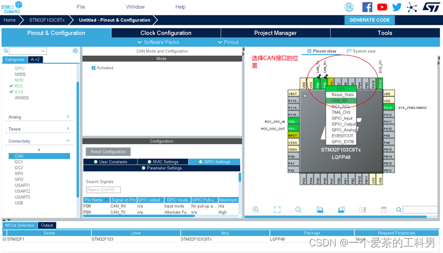Image resolution: width=443 pixels, height=253 pixels.
Task: Choose TIM4_CH3 in the PB8 popup
Action: pyautogui.click(x=341, y=112)
